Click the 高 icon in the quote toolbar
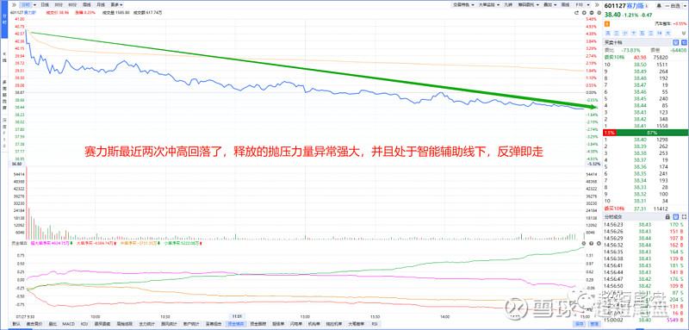The width and height of the screenshot is (689, 330). pos(608,34)
